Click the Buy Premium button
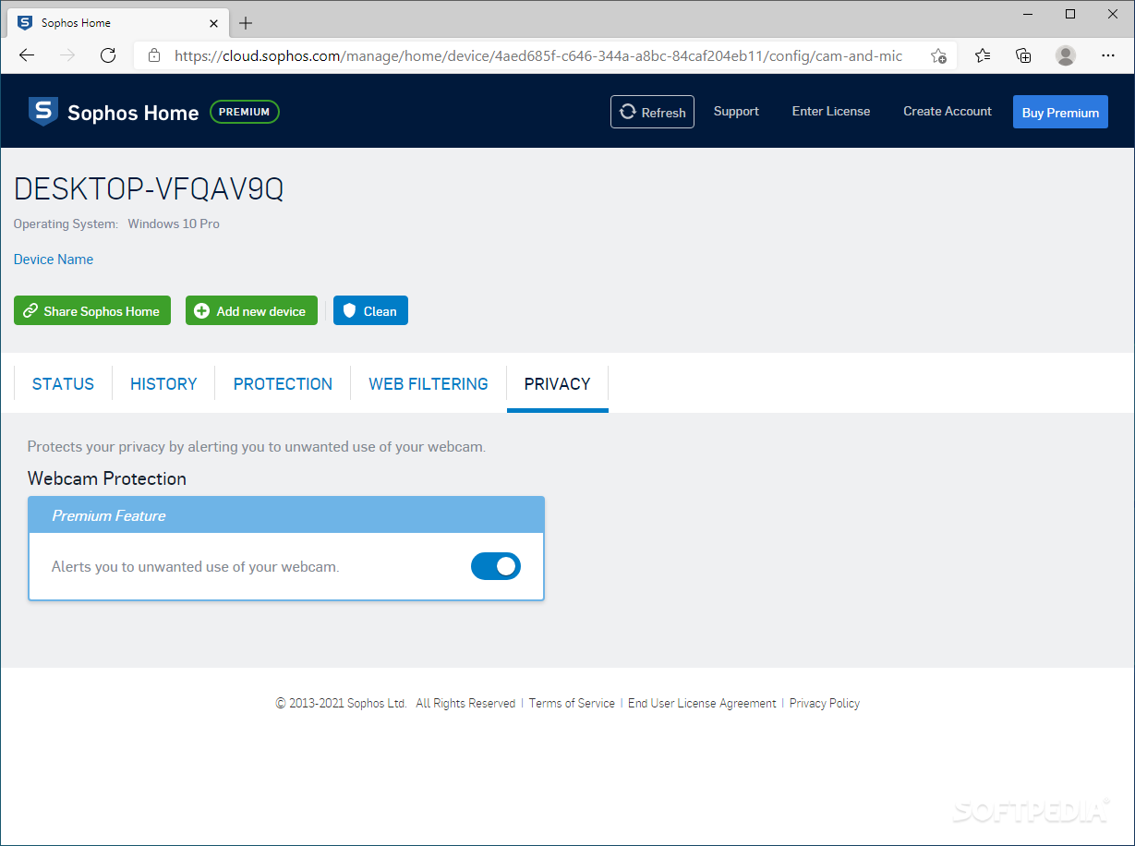1135x846 pixels. coord(1060,112)
